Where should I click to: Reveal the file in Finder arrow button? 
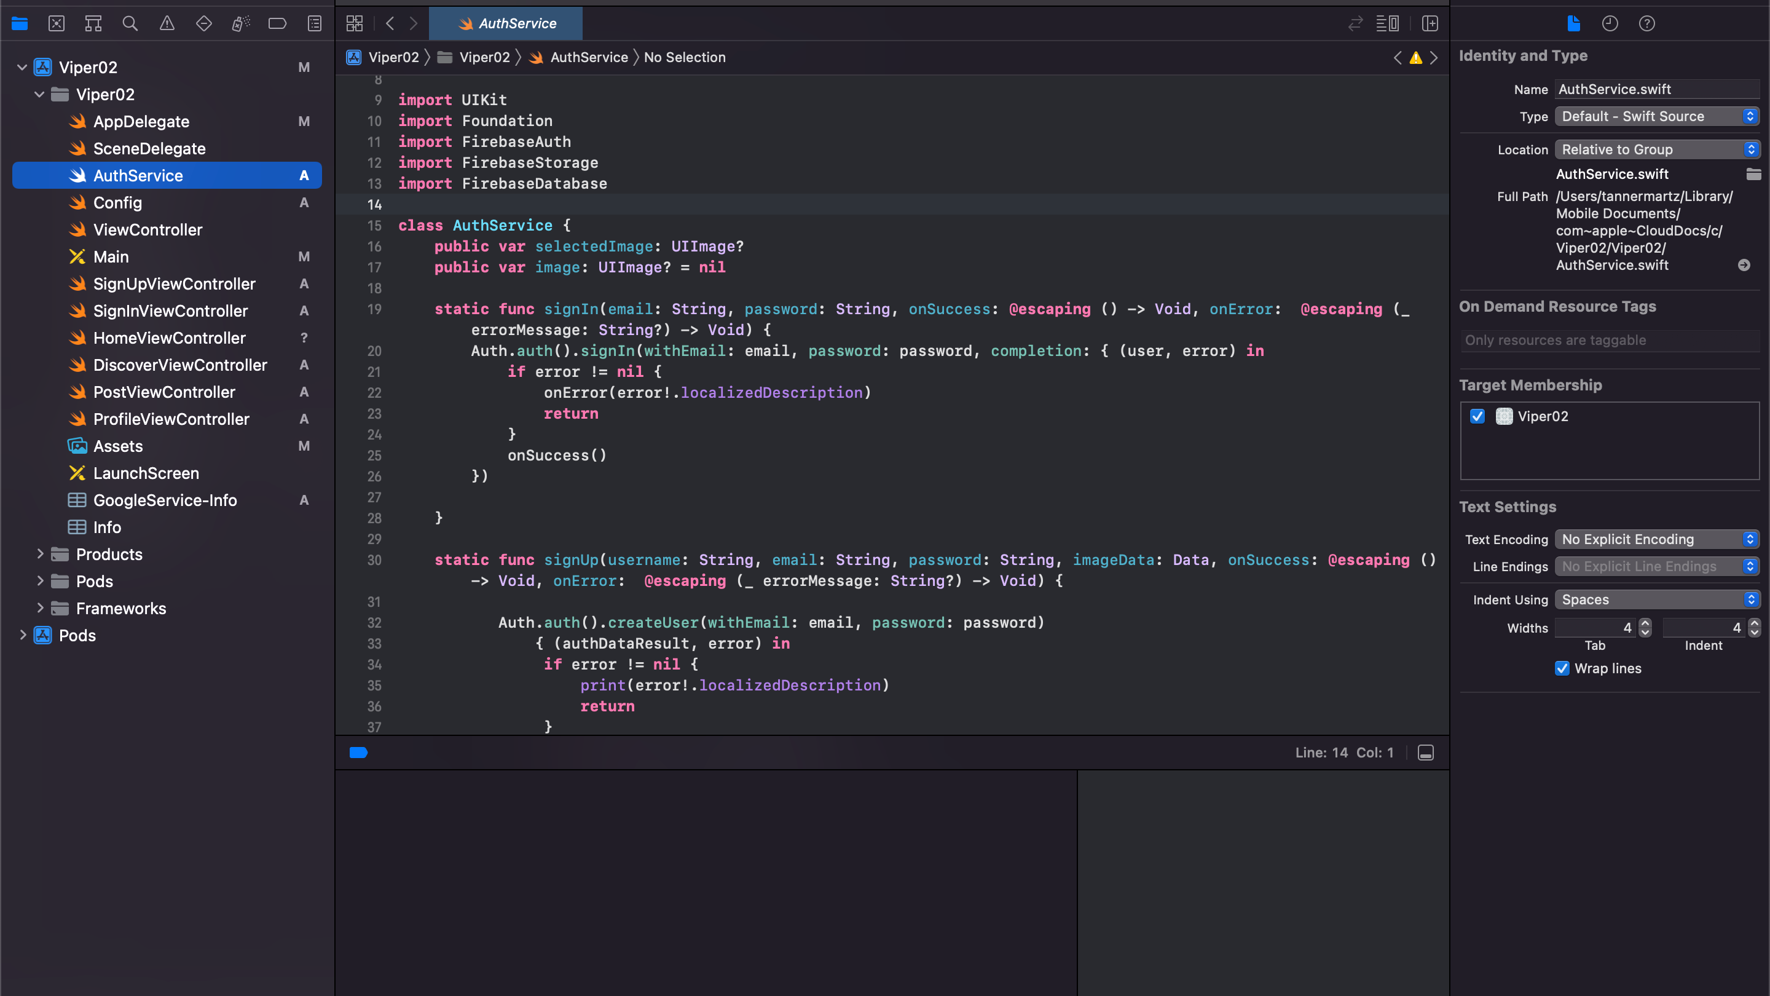[1744, 266]
